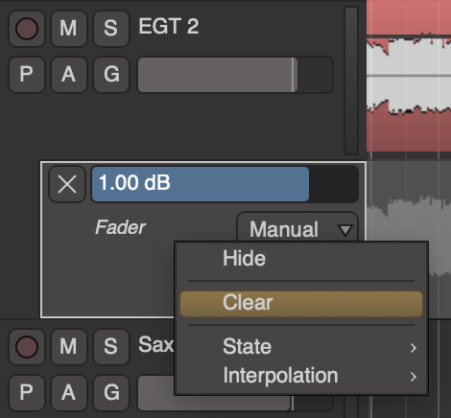Click the Fader lane label
Screen dimensions: 451x418
120,227
